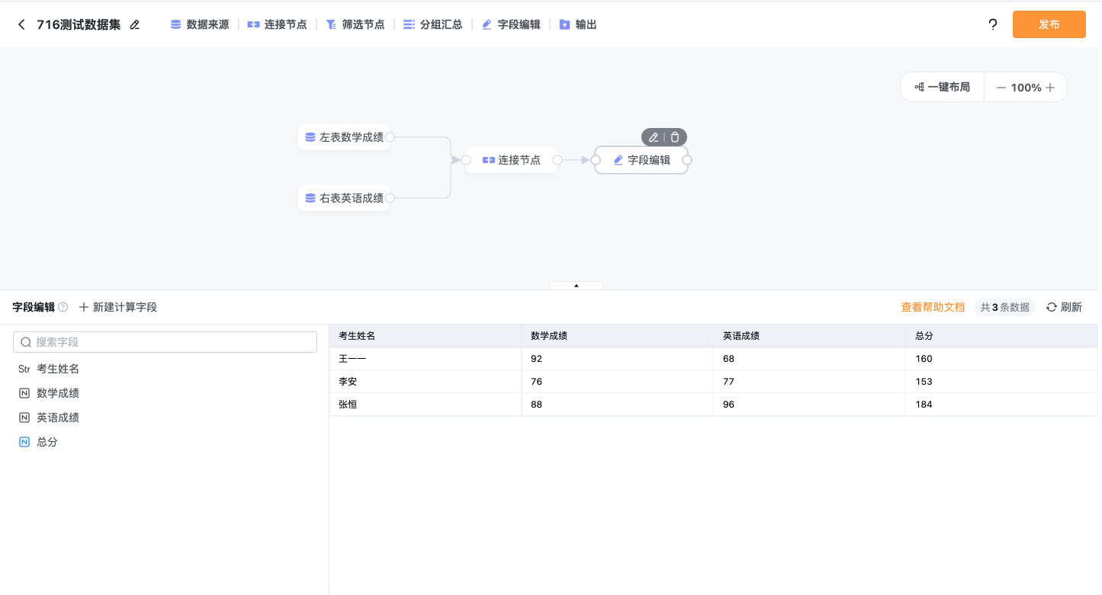This screenshot has width=1102, height=595.
Task: Click the 共3条数据 count badge
Action: pyautogui.click(x=1004, y=307)
